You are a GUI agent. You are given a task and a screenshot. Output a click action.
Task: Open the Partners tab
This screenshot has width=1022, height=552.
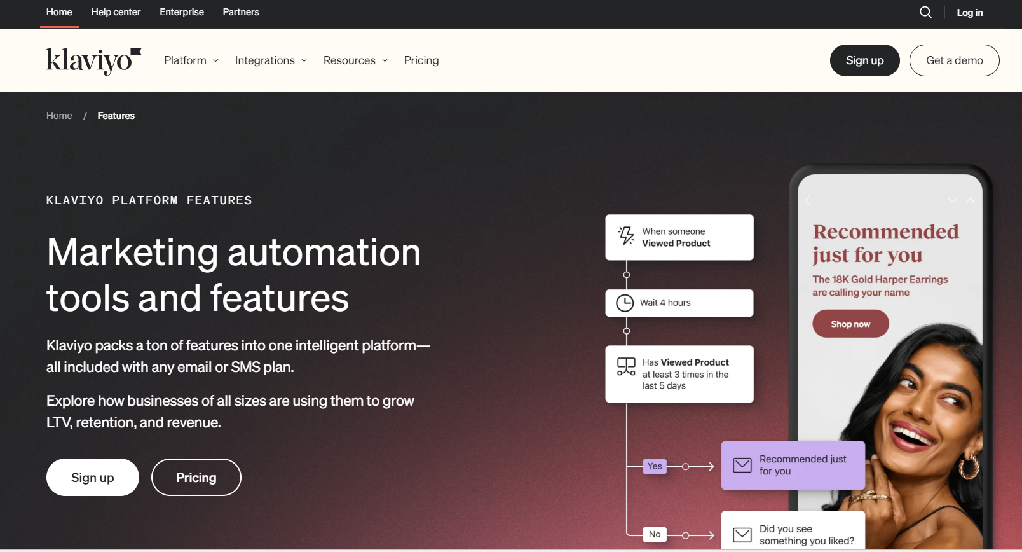tap(241, 12)
